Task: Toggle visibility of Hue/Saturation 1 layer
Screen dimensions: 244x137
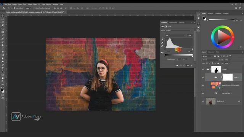Action: 203,93
